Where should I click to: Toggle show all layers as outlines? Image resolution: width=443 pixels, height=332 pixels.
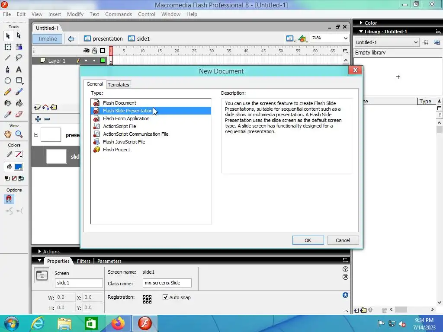coord(103,51)
